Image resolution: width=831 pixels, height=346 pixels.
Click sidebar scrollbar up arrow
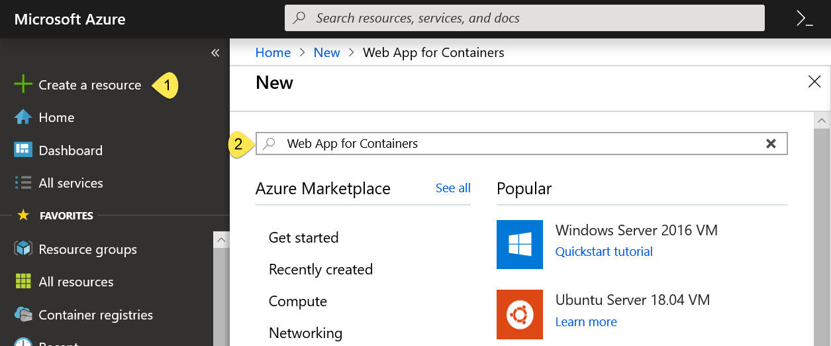pyautogui.click(x=221, y=239)
